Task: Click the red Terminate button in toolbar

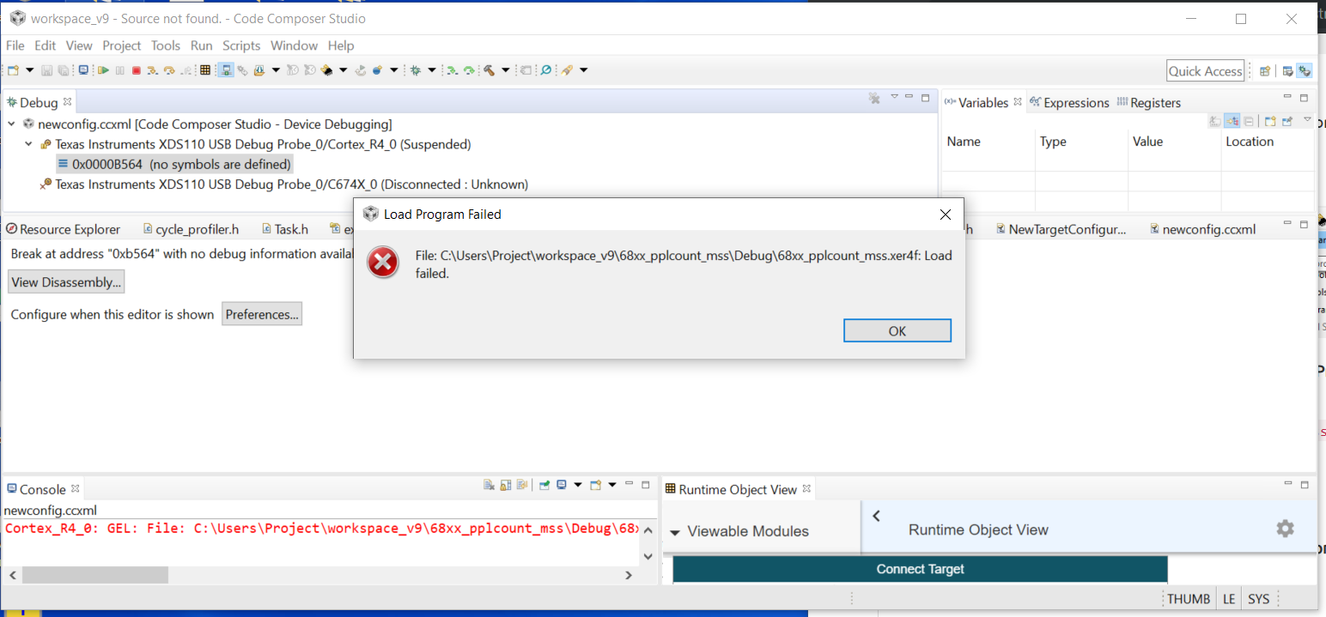Action: [x=136, y=70]
